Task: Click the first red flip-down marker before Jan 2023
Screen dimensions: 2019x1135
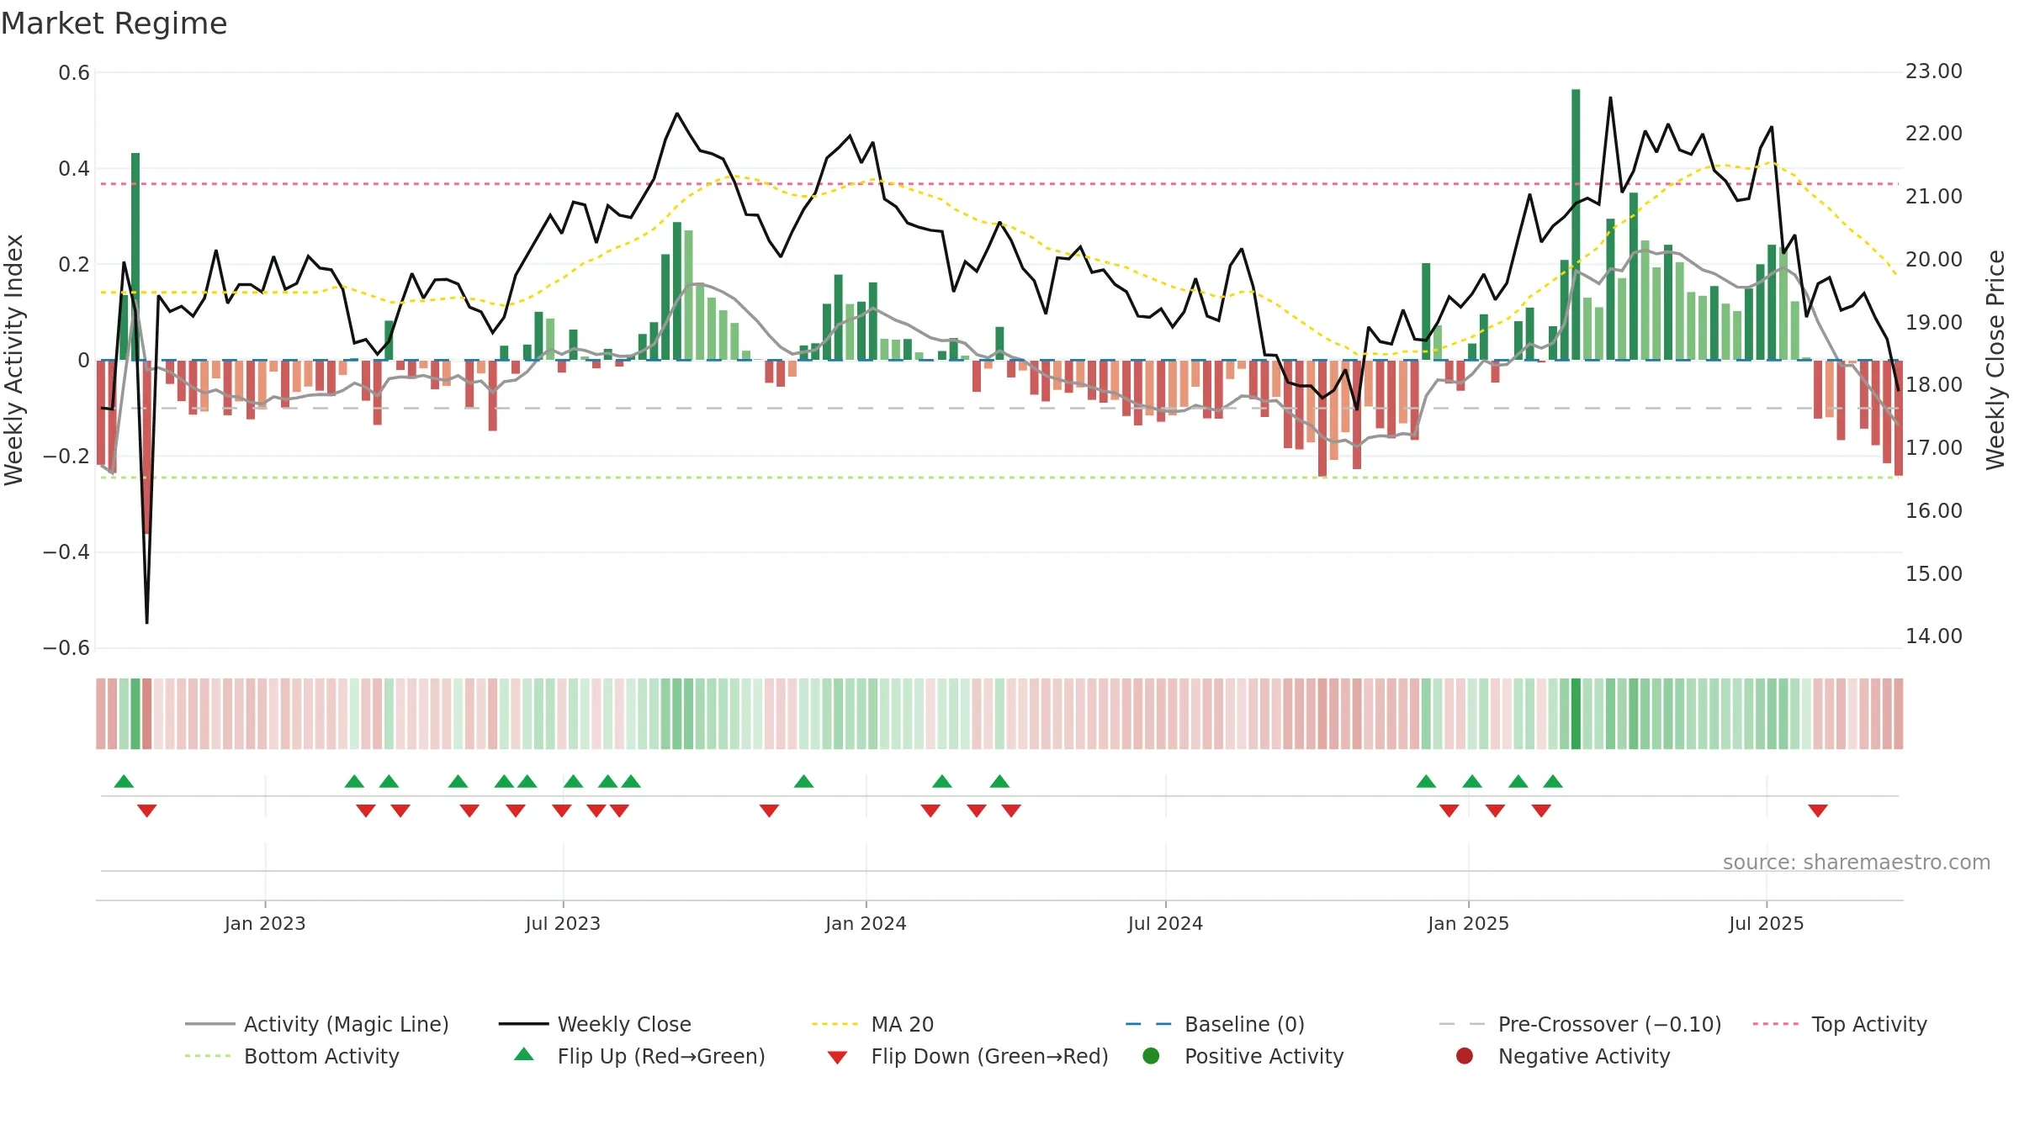Action: (147, 810)
